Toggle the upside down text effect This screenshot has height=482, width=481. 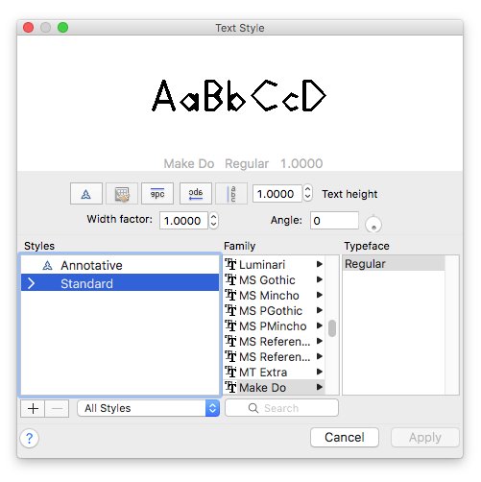[x=157, y=194]
